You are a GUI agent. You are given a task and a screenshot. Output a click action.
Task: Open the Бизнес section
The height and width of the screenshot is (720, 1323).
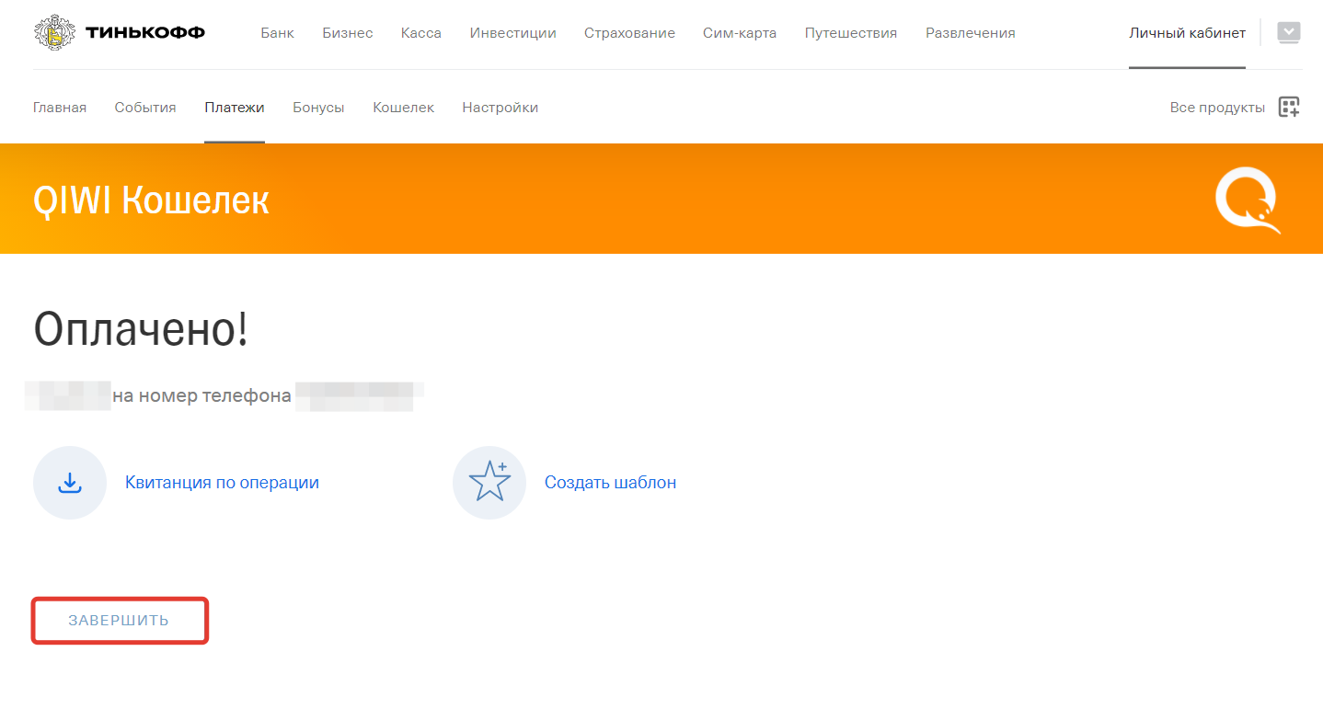click(x=348, y=33)
